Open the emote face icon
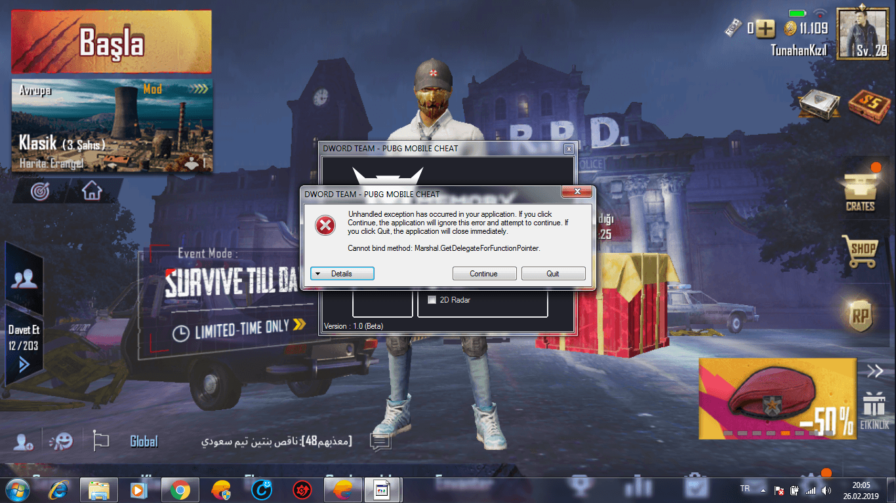 [62, 441]
